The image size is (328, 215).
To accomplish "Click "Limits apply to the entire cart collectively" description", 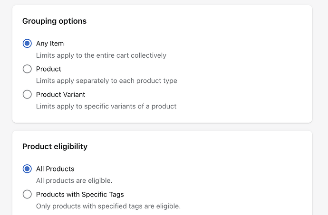I will point(101,55).
